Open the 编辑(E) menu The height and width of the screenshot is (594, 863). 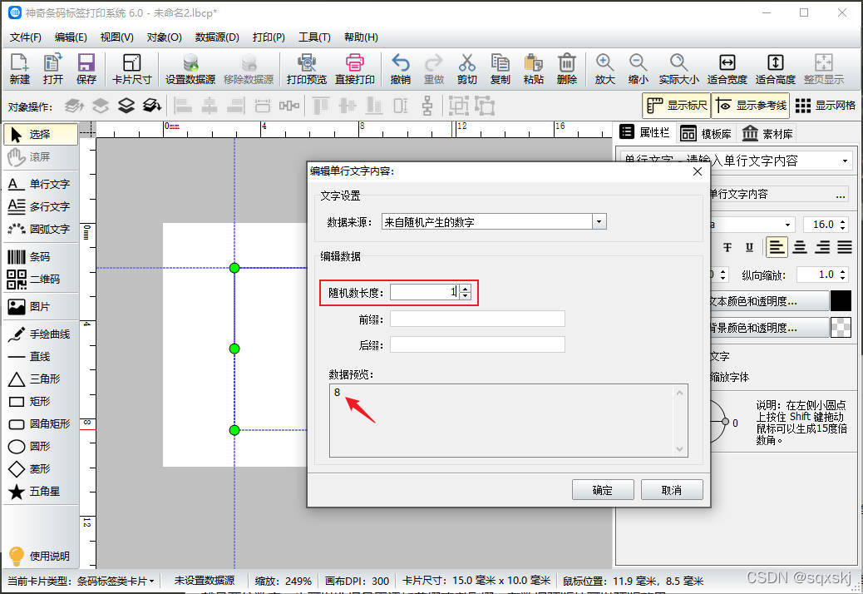click(x=71, y=37)
